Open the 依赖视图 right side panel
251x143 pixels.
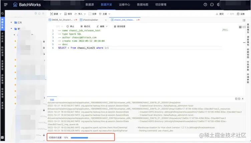pyautogui.click(x=248, y=53)
